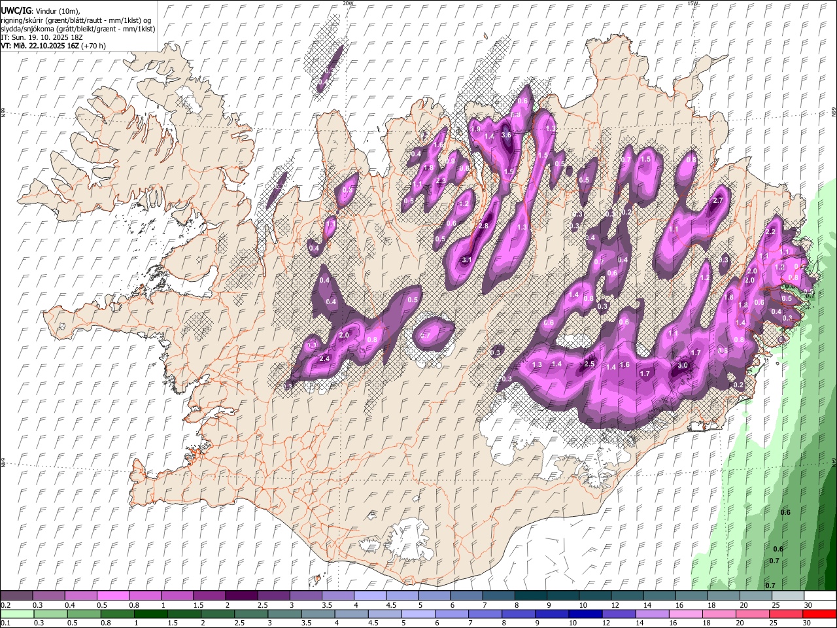The height and width of the screenshot is (628, 837).
Task: Click the '2.3' snowfall value on the map
Action: (x=441, y=181)
